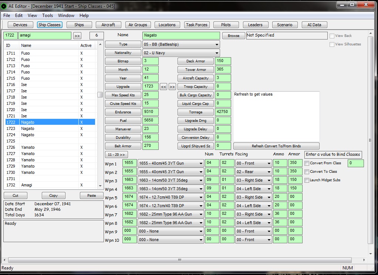Show weapons 11 - 20 page
Screen dimensions: 378x275
click(x=117, y=154)
